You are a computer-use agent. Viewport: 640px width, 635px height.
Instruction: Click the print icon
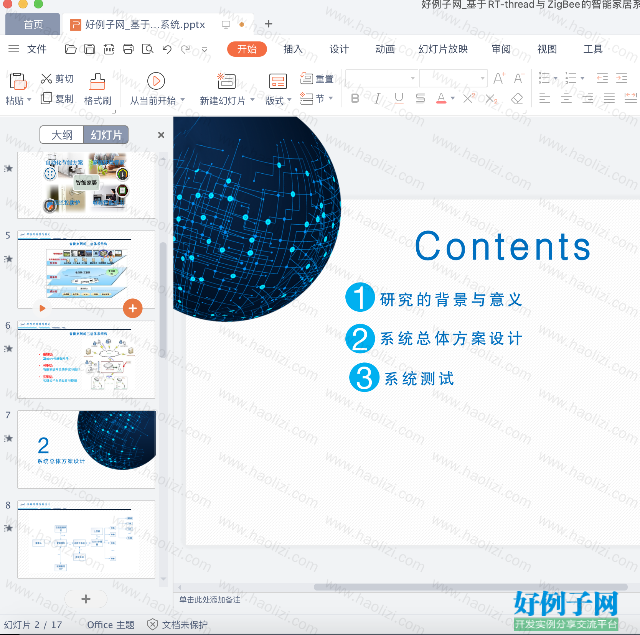tap(128, 49)
